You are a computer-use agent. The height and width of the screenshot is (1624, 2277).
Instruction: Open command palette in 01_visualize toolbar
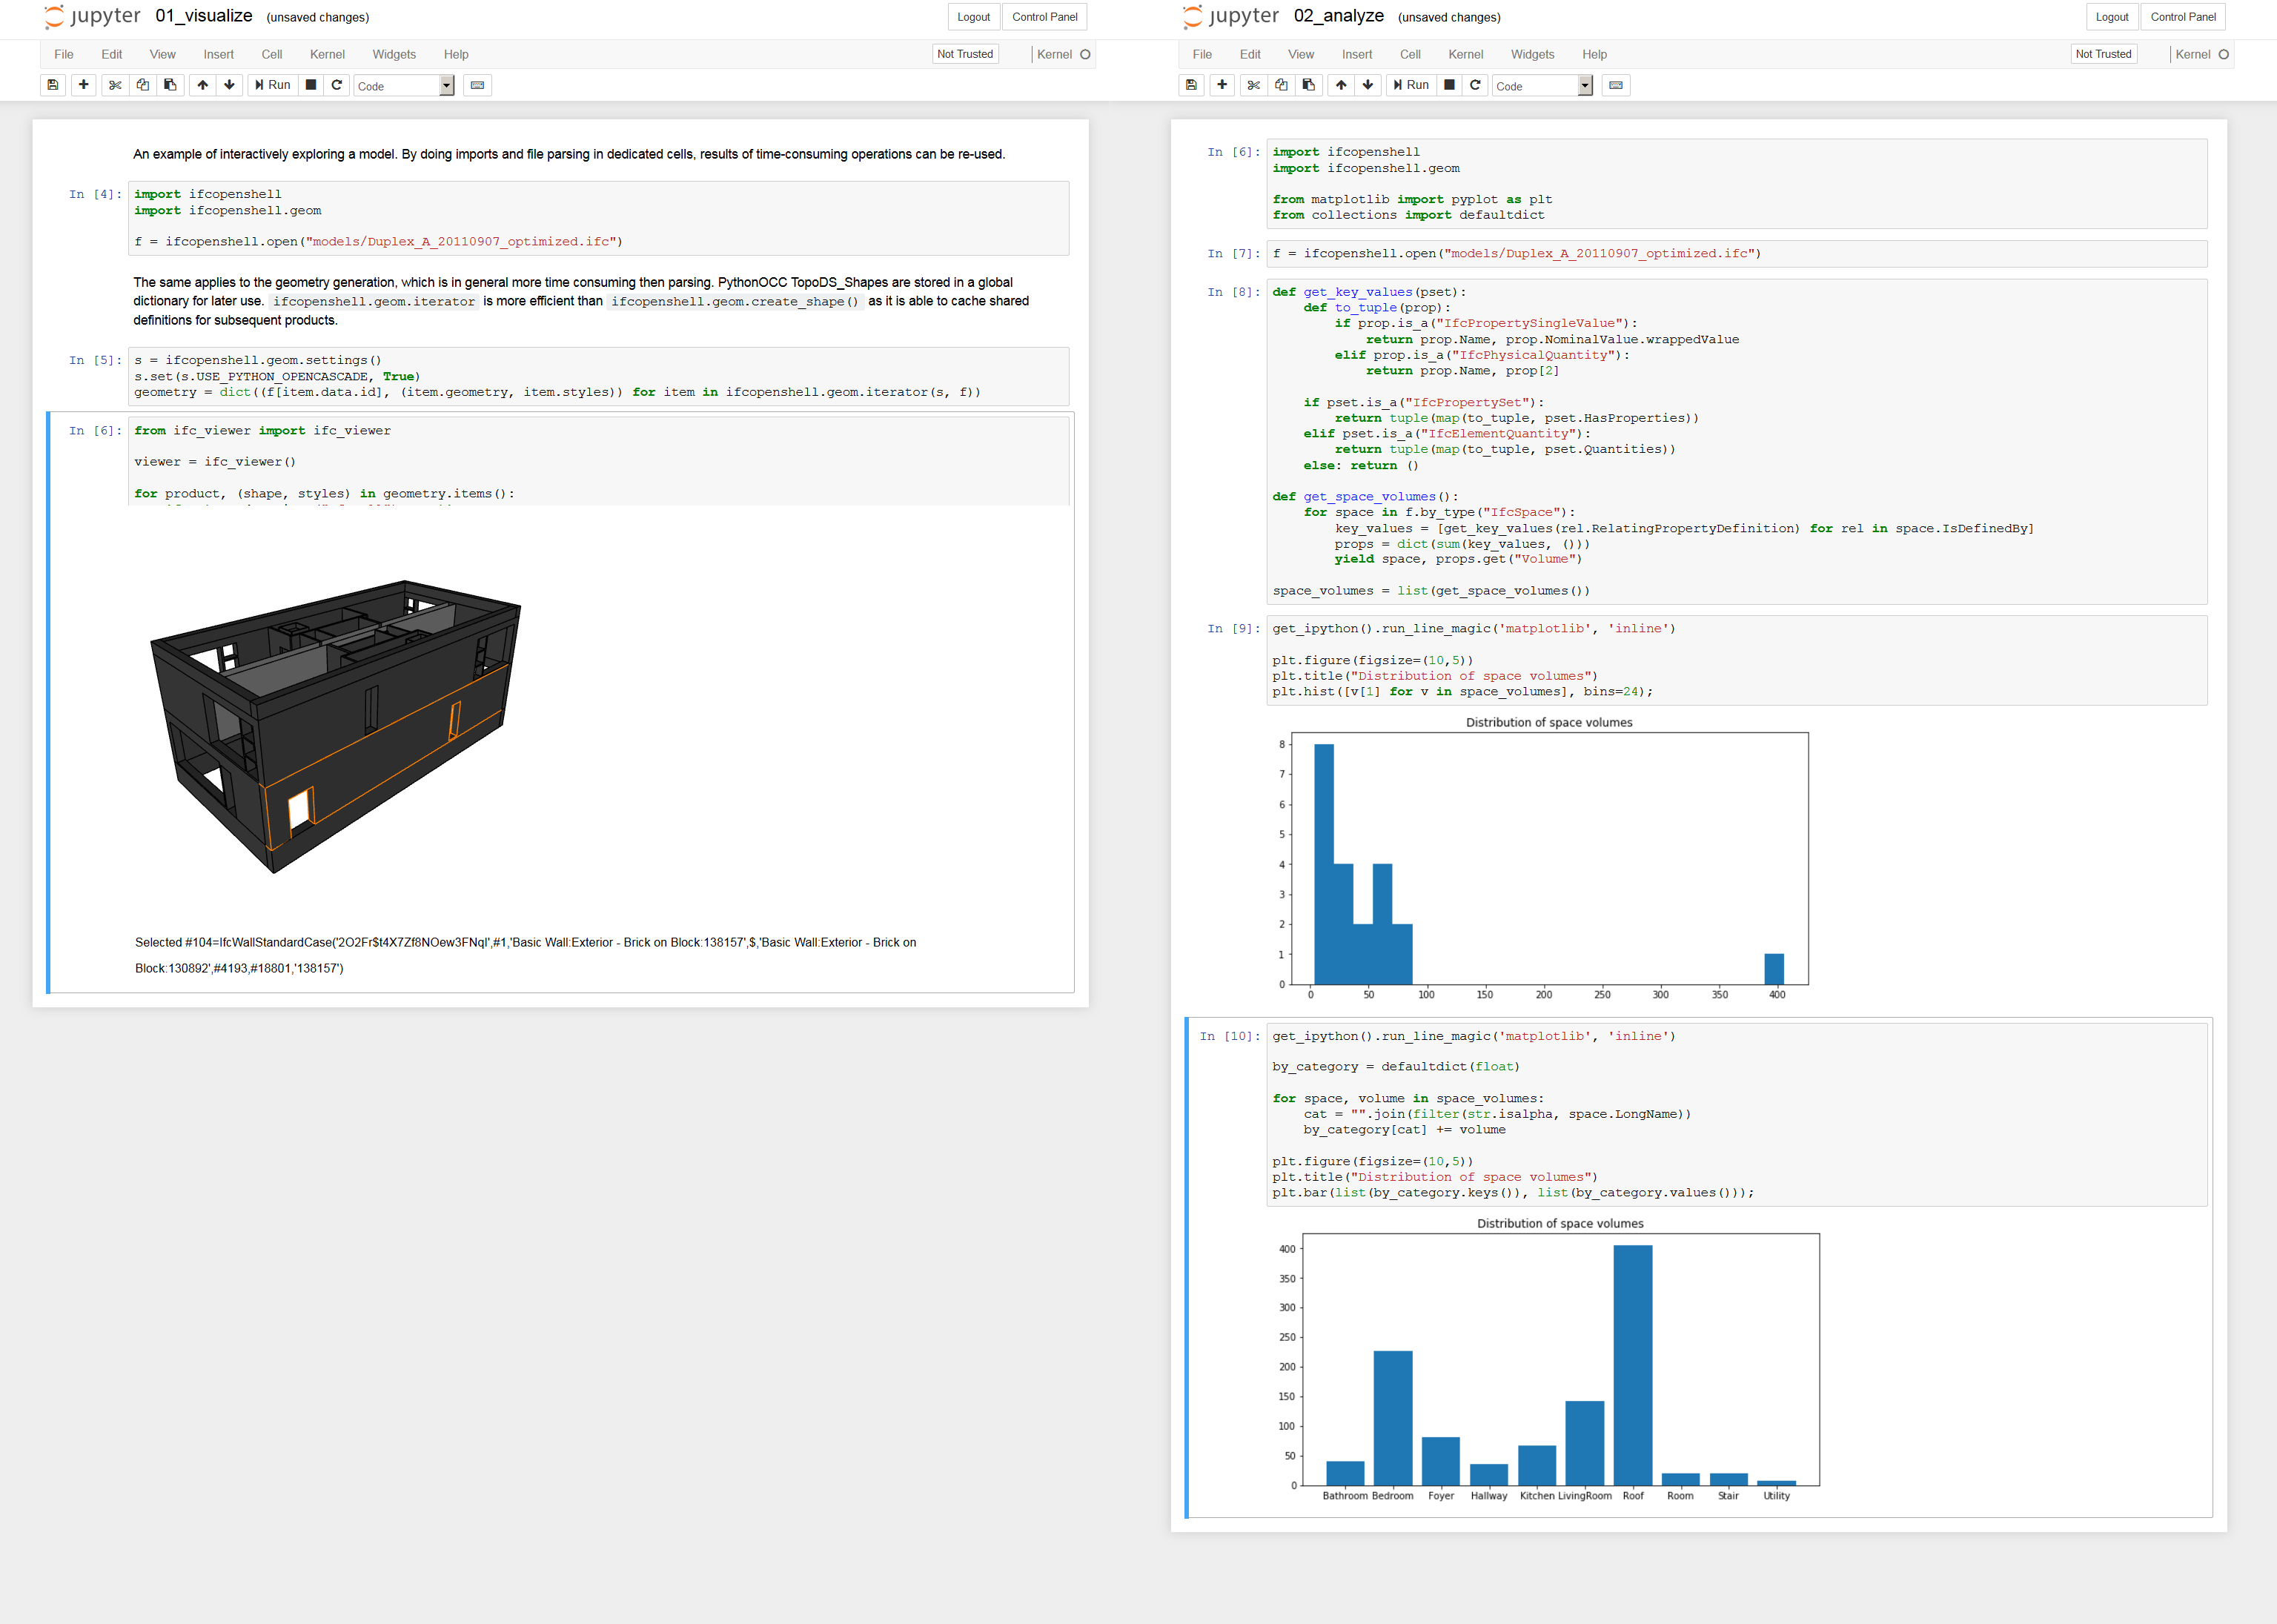[477, 85]
